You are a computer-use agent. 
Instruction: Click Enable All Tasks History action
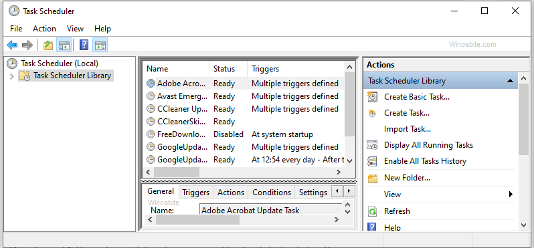pos(425,161)
